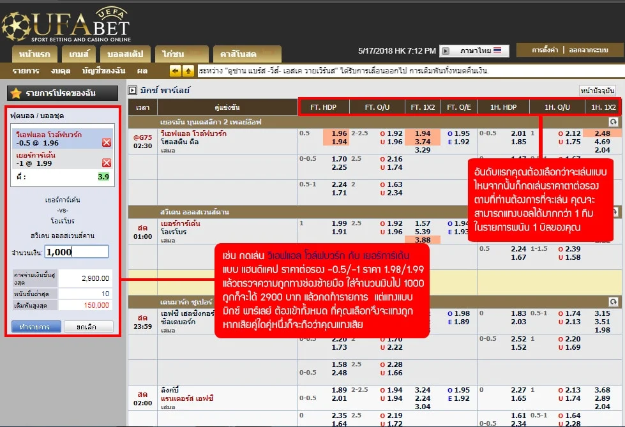Select the 1.99 handicap odds for เยอร์การ์เด้น
The image size is (625, 427).
point(339,223)
